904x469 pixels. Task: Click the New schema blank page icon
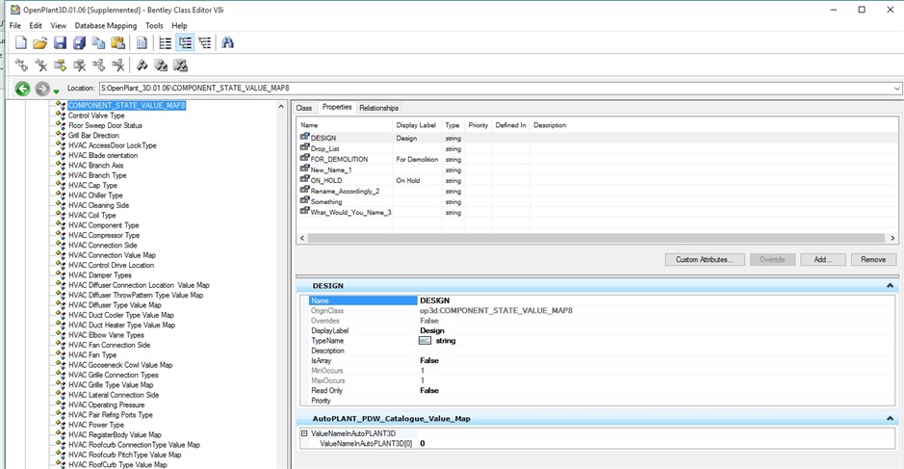click(21, 42)
